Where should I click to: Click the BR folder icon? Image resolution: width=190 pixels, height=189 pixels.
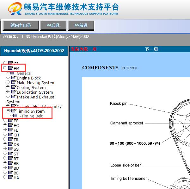[10, 163]
